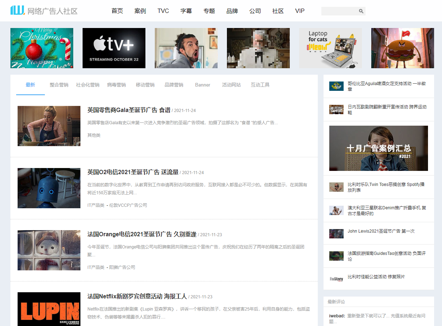Viewport: 442px width, 326px height.
Task: Click the GuidesTao sidebar thumbnail
Action: coord(336,256)
